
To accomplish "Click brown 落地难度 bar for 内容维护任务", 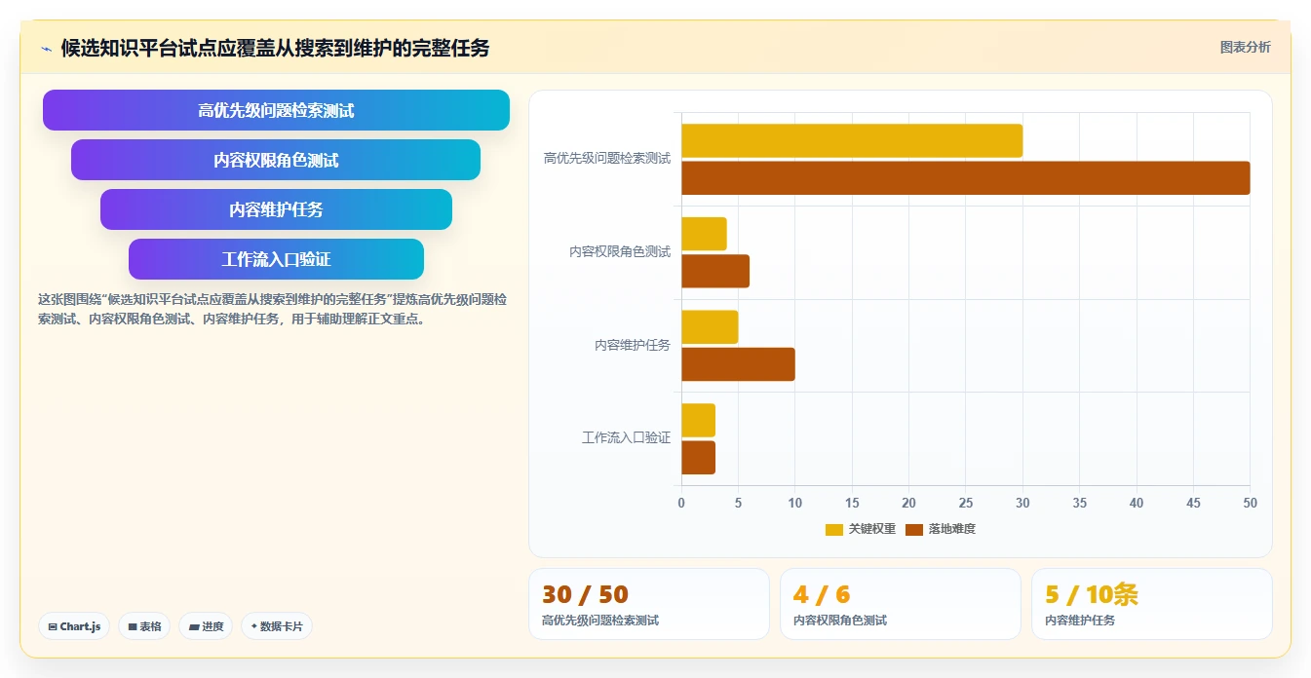I will click(x=738, y=364).
